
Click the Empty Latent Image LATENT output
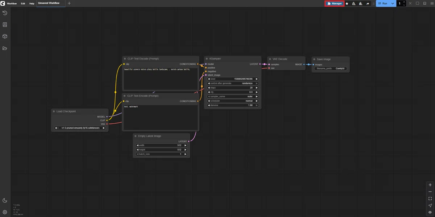tap(188, 142)
